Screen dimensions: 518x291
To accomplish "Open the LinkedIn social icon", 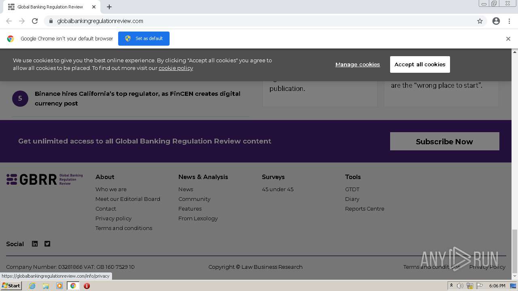I will click(x=35, y=244).
